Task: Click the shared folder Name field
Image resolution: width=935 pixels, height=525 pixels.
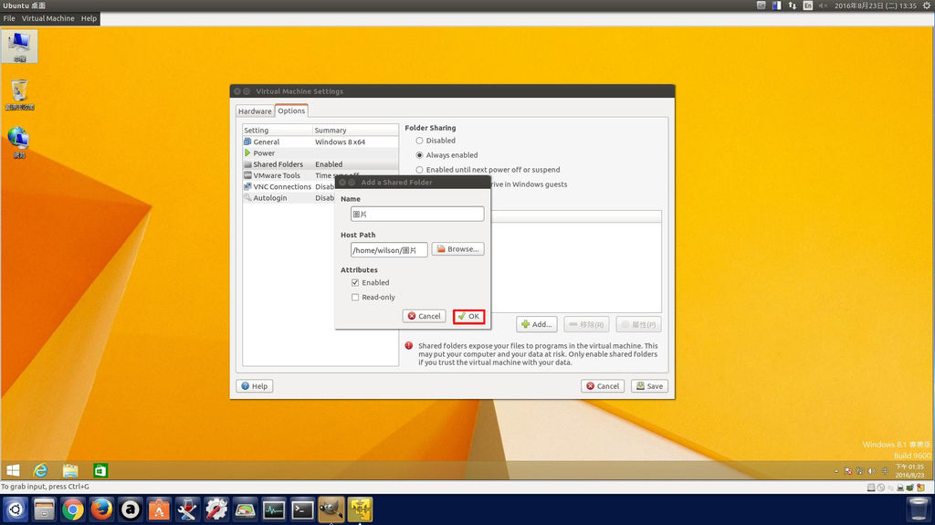Action: click(416, 214)
